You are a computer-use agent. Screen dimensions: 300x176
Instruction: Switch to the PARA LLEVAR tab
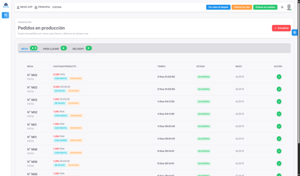pyautogui.click(x=51, y=49)
